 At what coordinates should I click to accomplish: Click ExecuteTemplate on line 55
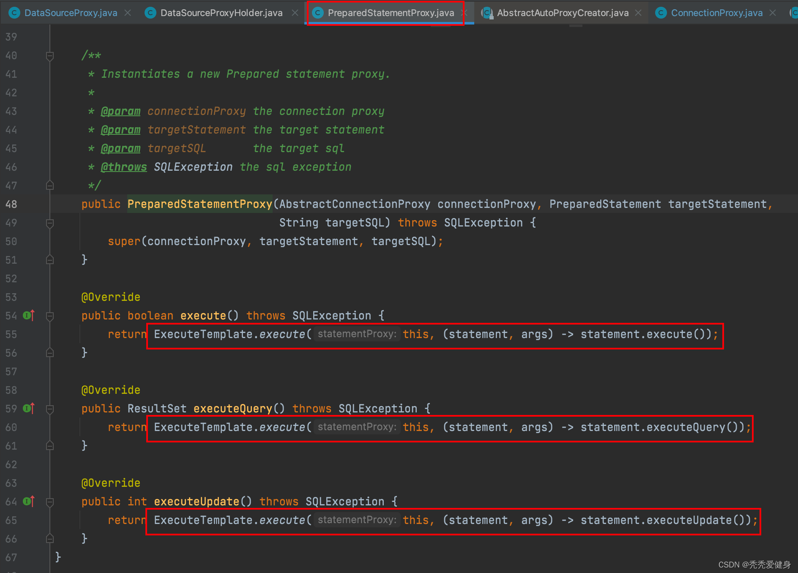coord(203,334)
